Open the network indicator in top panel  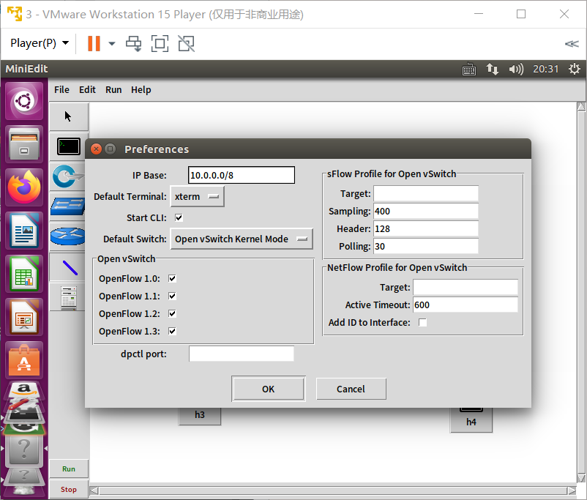tap(493, 69)
